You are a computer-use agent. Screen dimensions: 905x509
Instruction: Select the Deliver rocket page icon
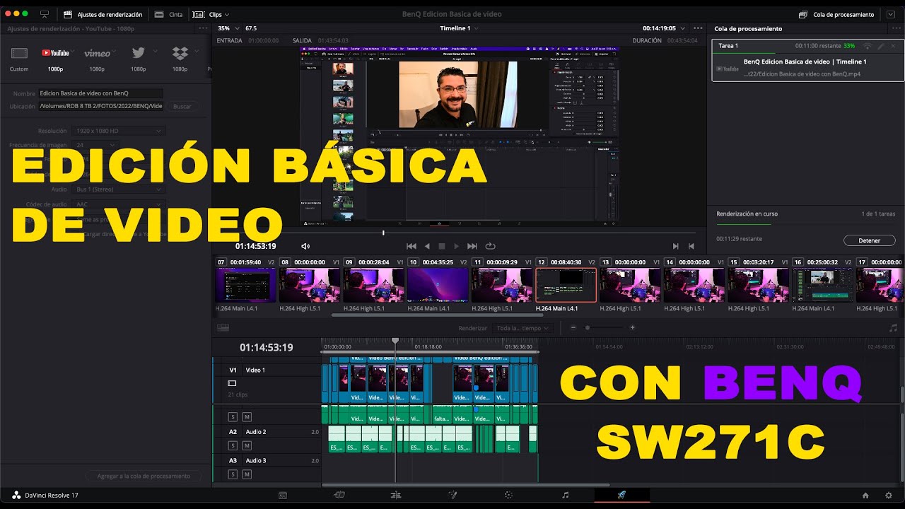[621, 496]
